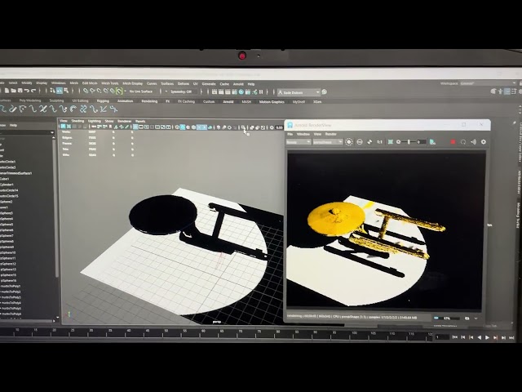Toggle the viewport icon under the mouse cursor
The width and height of the screenshot is (522, 392).
click(x=243, y=127)
